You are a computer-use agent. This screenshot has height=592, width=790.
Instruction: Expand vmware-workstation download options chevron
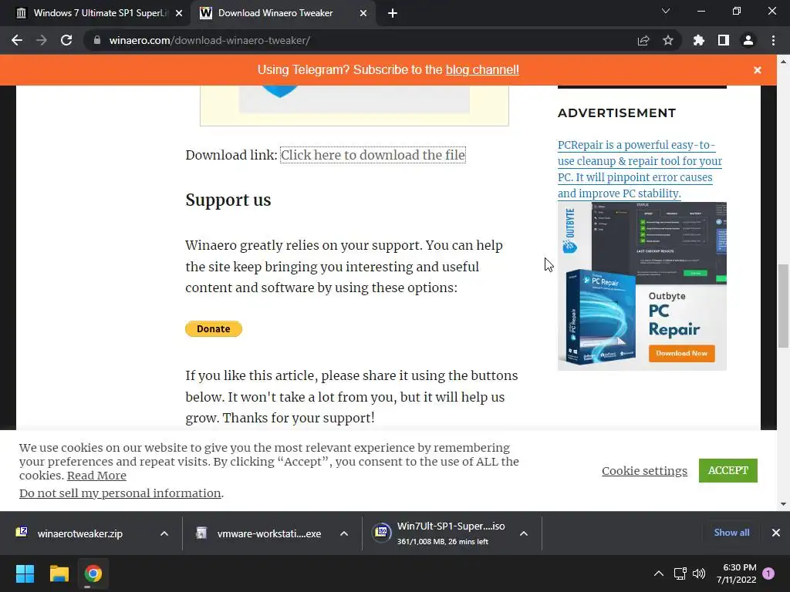click(x=344, y=533)
